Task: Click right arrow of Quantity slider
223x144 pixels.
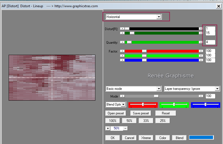Action: [x=201, y=42]
